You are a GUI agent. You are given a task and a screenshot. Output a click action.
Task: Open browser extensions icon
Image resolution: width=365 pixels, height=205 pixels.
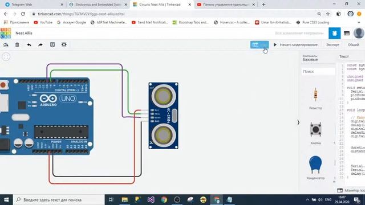pos(339,14)
